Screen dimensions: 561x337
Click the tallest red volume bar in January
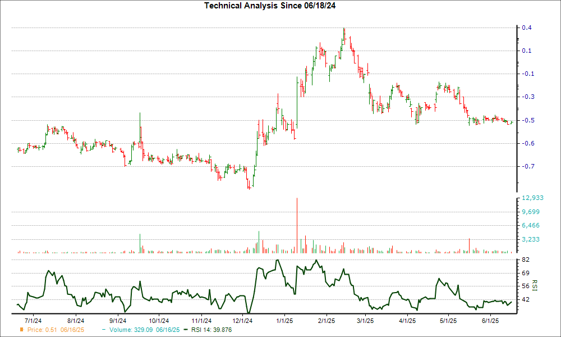[x=297, y=225]
